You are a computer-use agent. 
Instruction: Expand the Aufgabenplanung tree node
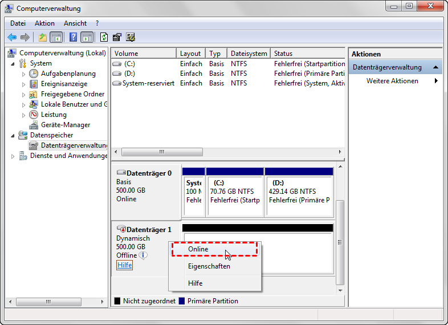(x=24, y=74)
